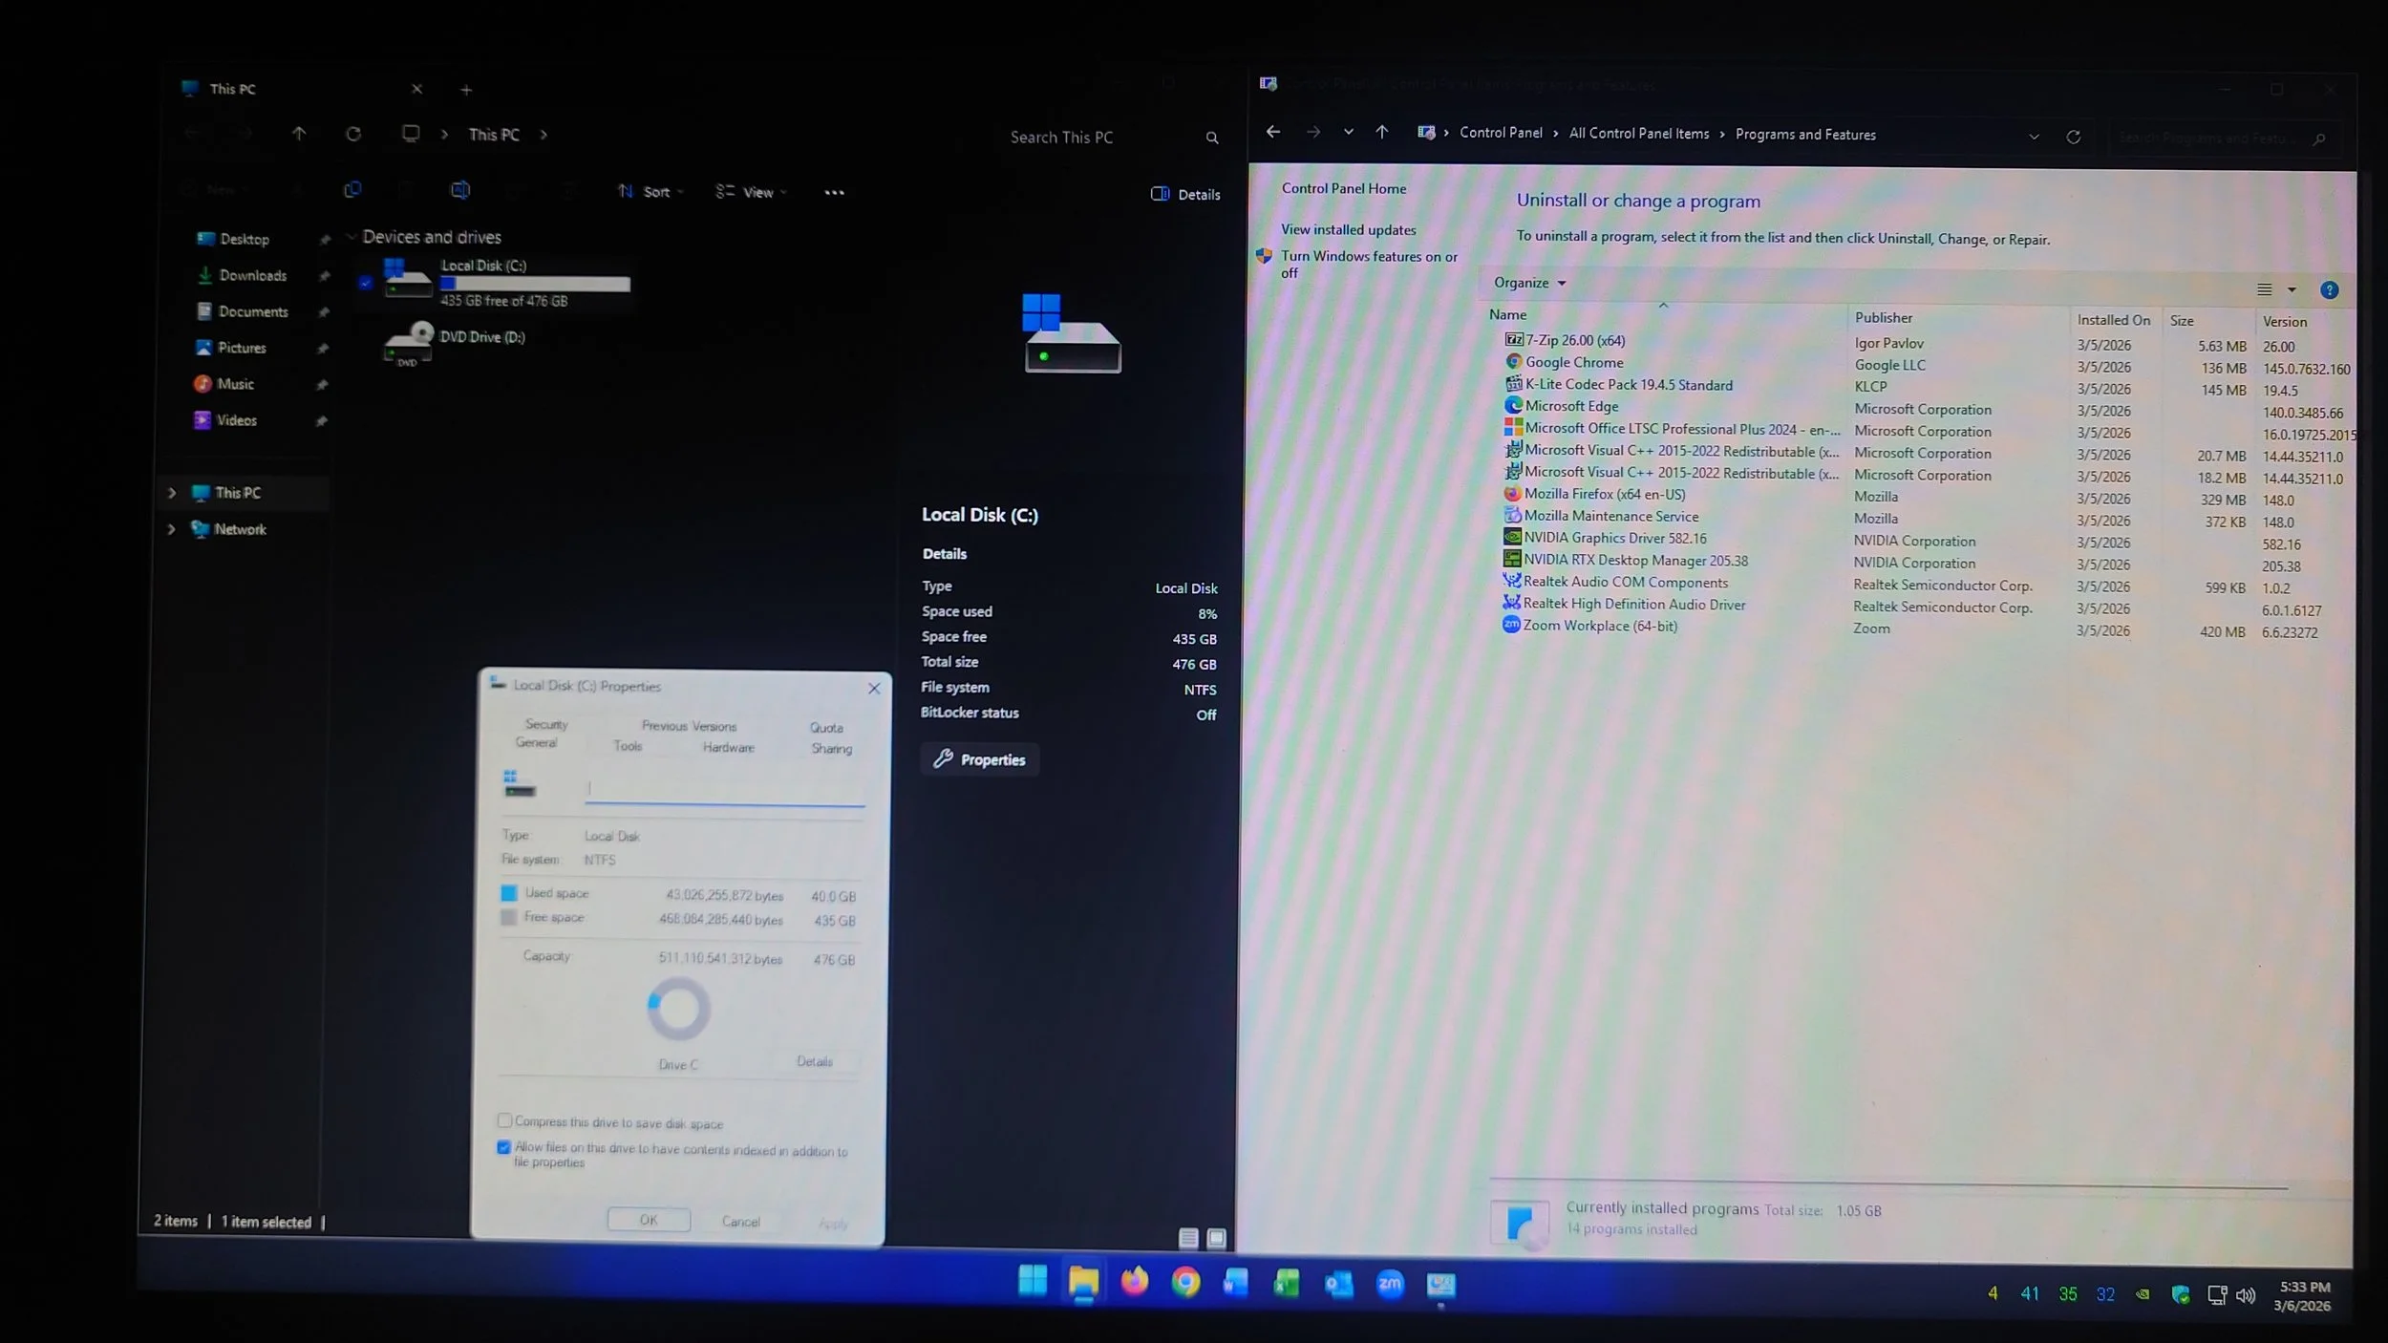The height and width of the screenshot is (1343, 2388).
Task: Switch to the Tools tab
Action: pos(628,746)
